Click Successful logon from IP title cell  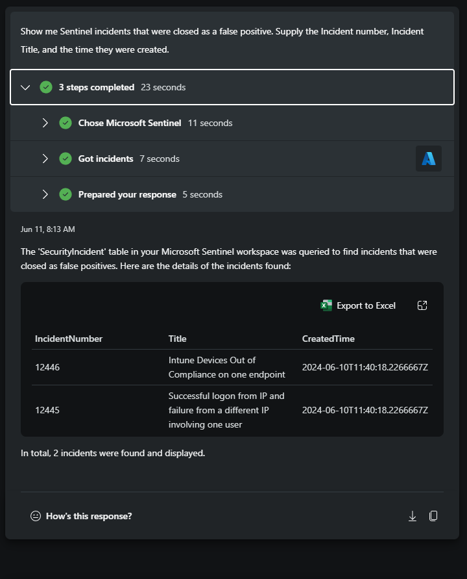tap(226, 410)
